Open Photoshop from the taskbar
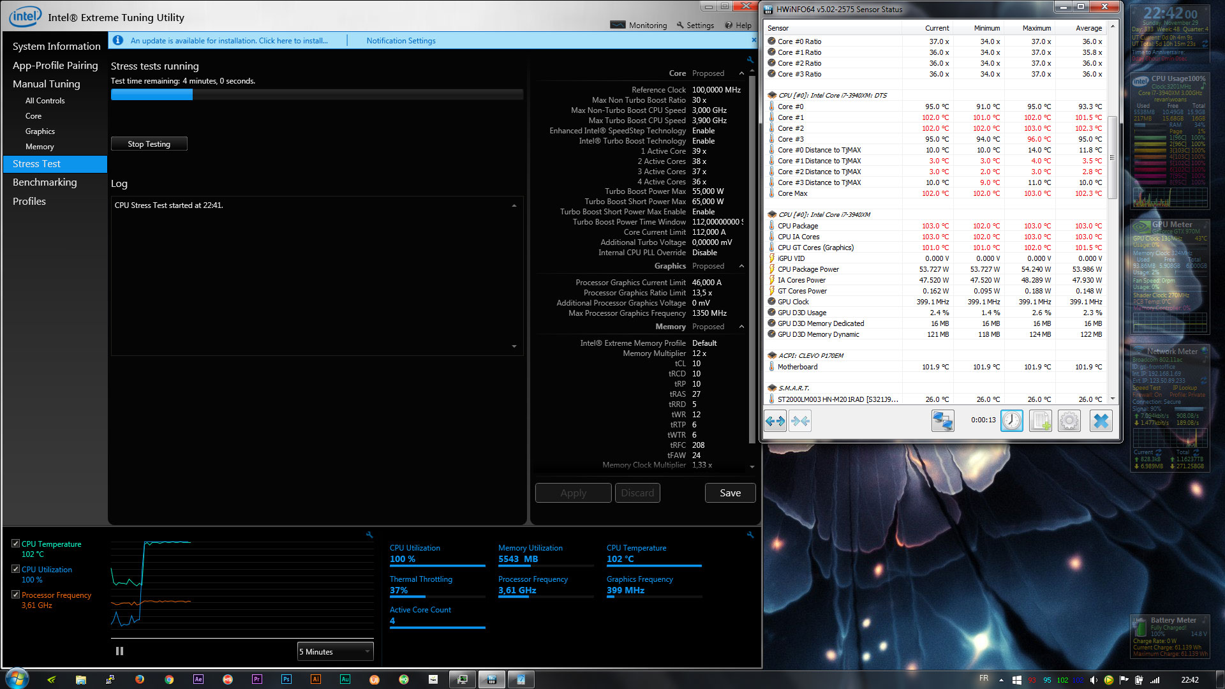Screen dimensions: 1225x689 (x=286, y=679)
